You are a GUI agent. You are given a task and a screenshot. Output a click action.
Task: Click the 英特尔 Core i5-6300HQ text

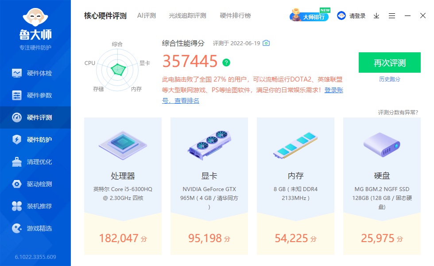coord(123,193)
